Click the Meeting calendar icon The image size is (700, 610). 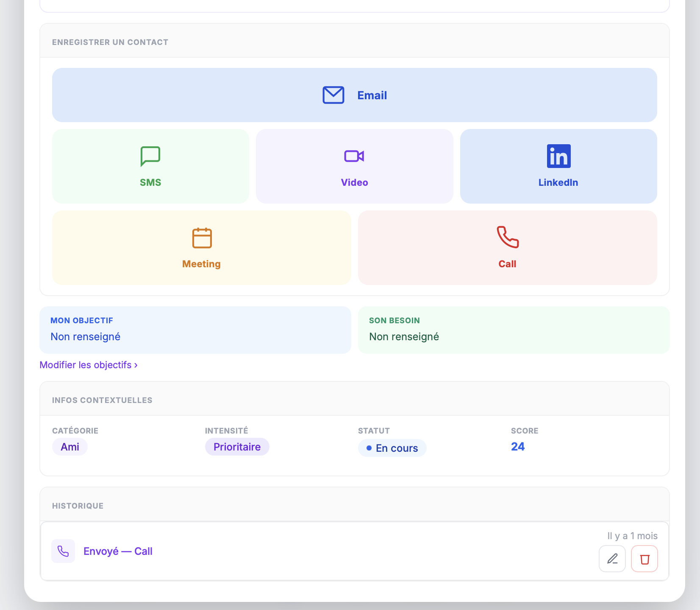[x=202, y=238]
